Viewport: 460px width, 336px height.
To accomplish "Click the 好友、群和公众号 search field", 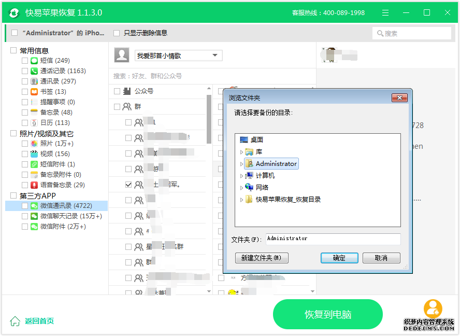I will (212, 76).
